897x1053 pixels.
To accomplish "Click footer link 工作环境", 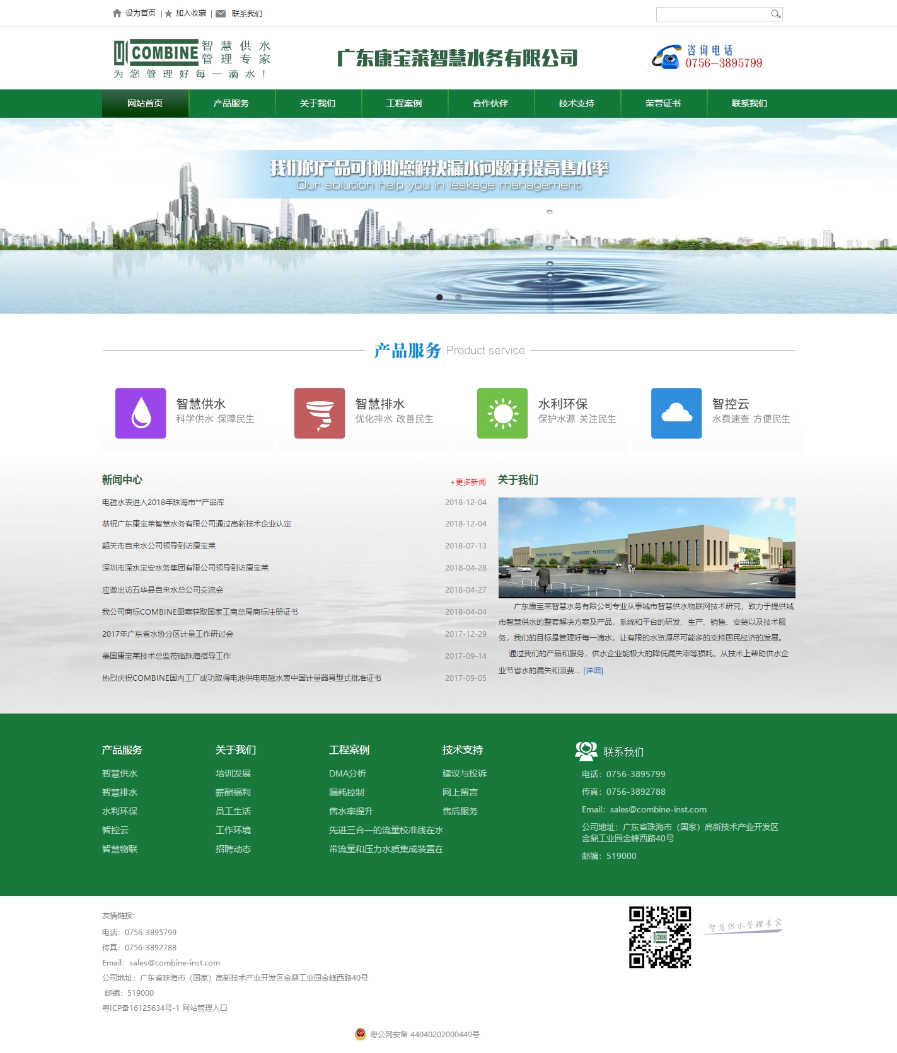I will [233, 830].
